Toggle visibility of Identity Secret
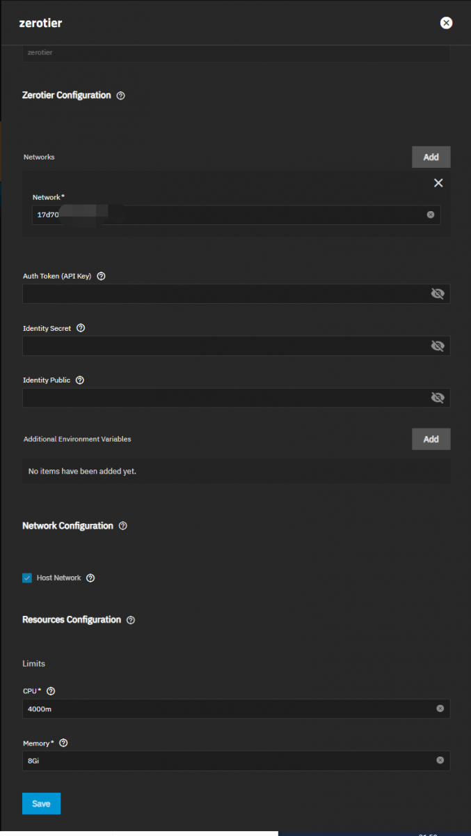 pos(438,346)
